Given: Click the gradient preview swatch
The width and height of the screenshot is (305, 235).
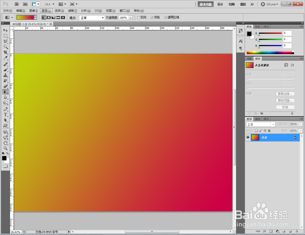Looking at the screenshot, I should (x=25, y=17).
